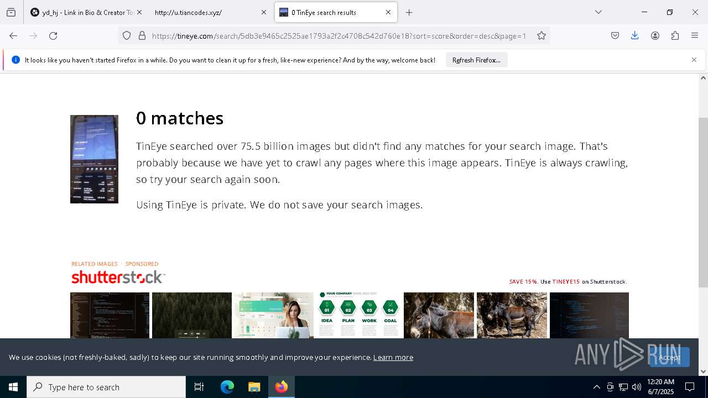Image resolution: width=708 pixels, height=398 pixels.
Task: Click the scrollbar up arrow
Action: tap(703, 78)
